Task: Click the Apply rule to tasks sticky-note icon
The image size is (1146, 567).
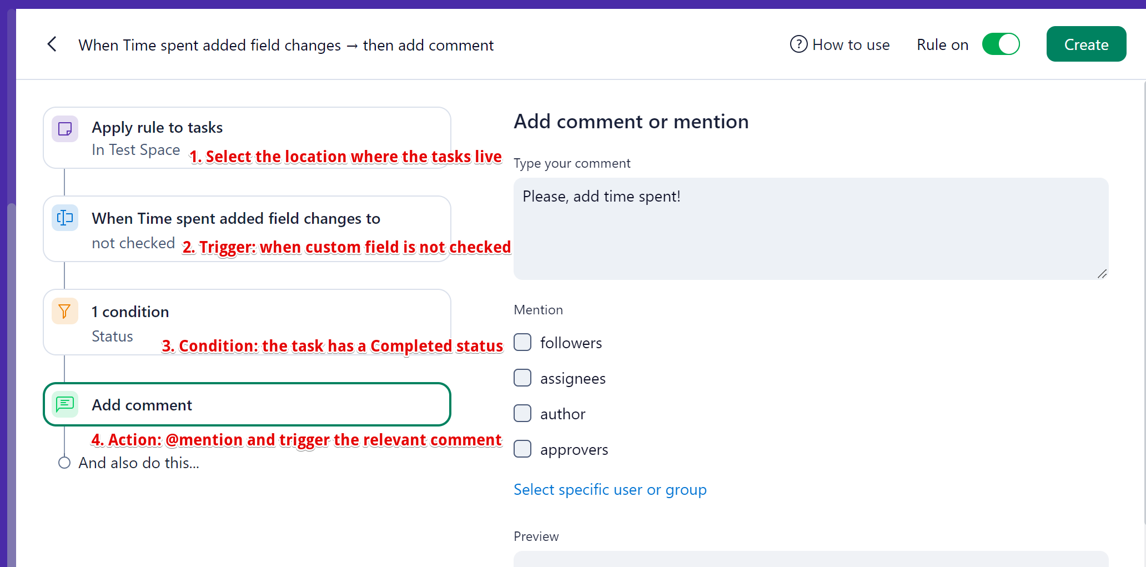Action: [x=65, y=129]
